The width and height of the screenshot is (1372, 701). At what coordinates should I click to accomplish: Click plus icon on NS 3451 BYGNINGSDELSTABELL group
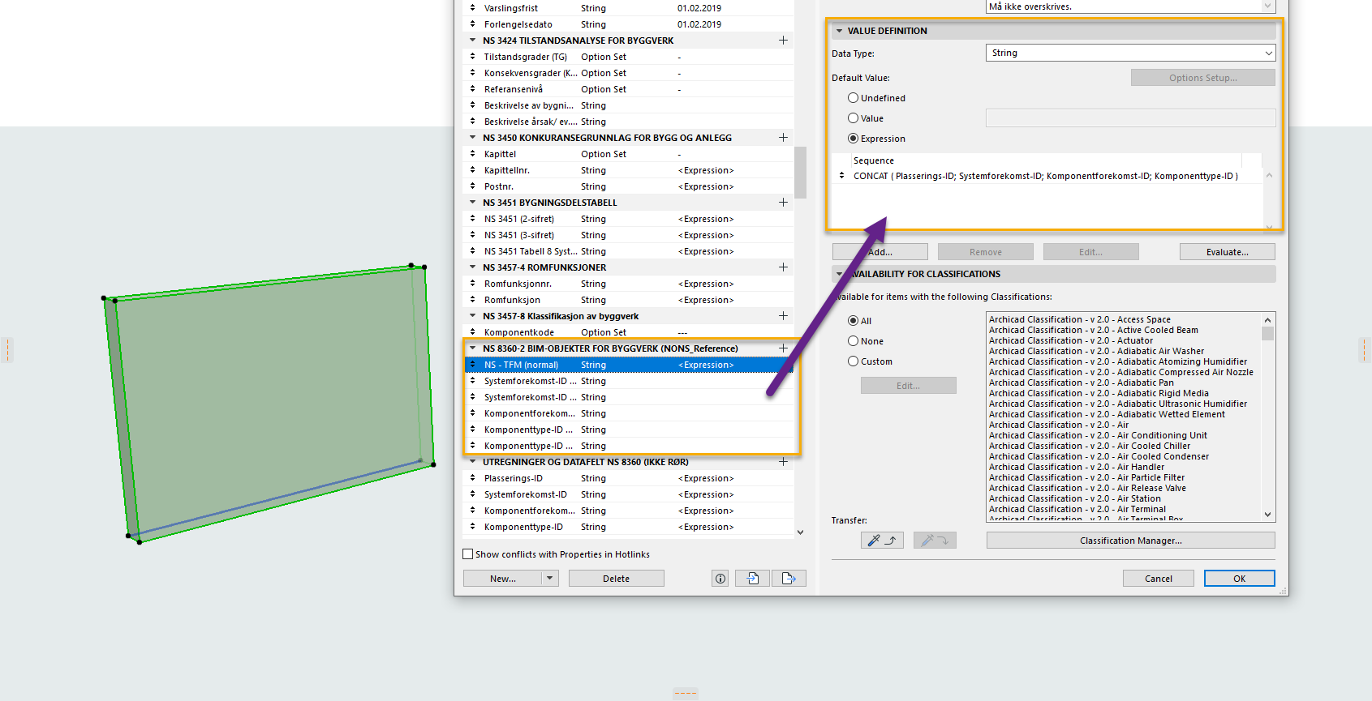pos(783,203)
